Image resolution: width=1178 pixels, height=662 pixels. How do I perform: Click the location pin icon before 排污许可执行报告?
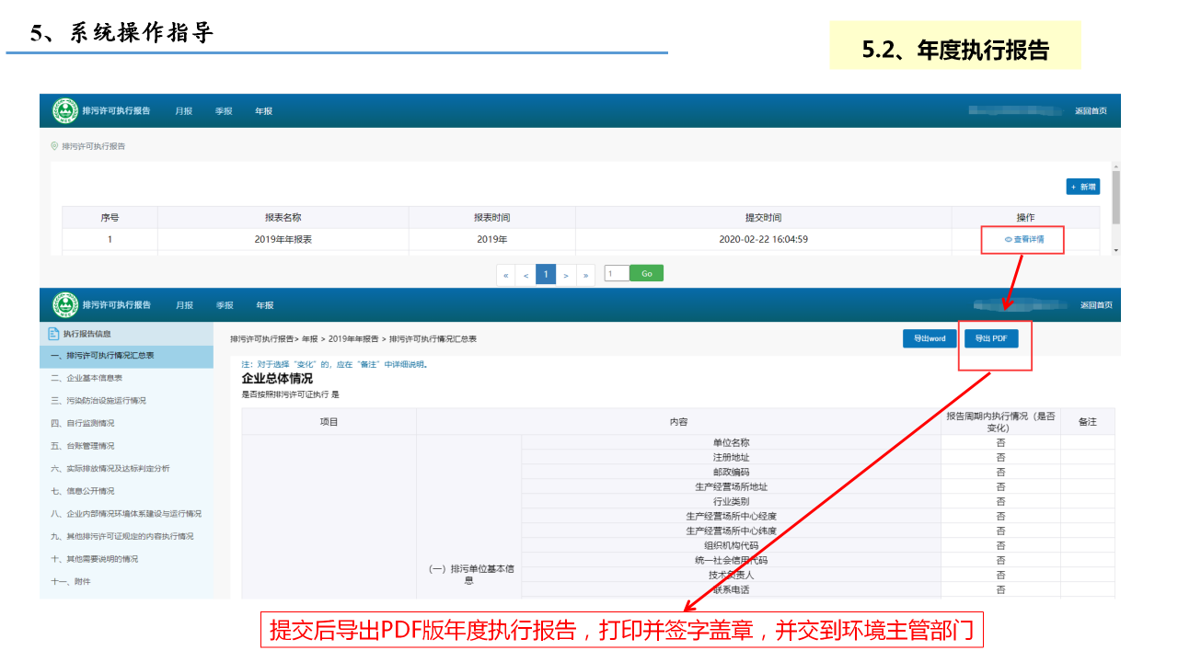(54, 146)
